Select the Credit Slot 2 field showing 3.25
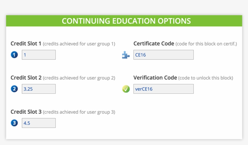The width and height of the screenshot is (248, 145). click(39, 89)
